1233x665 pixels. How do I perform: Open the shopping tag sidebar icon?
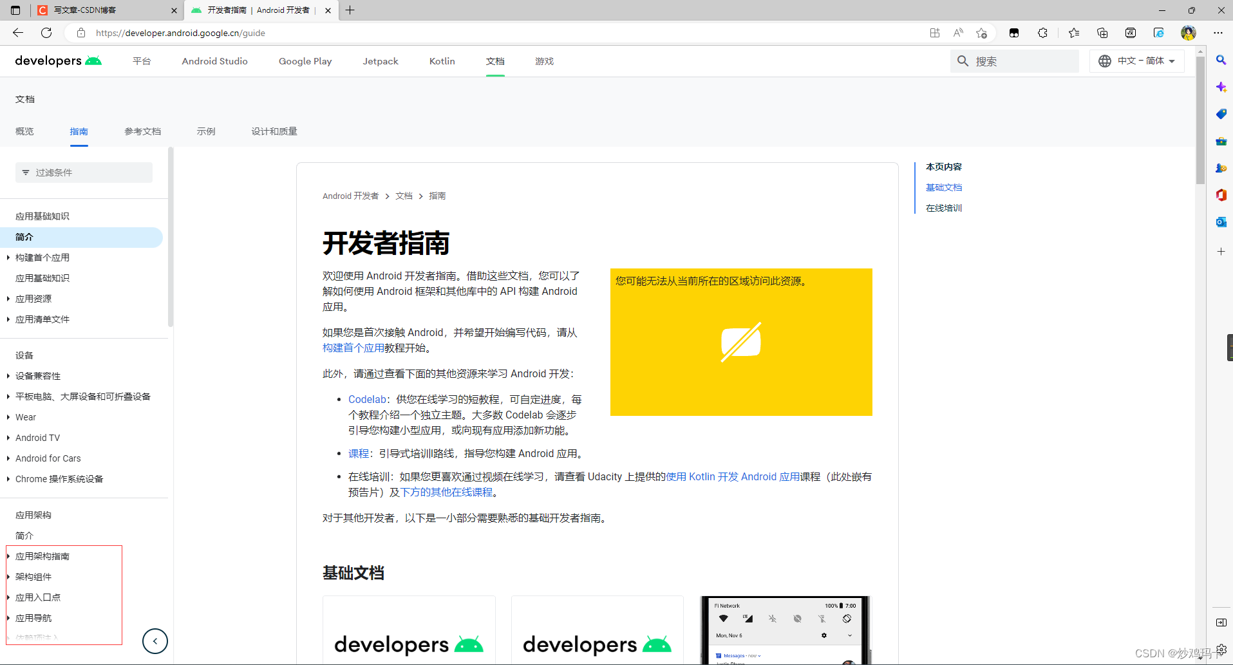coord(1221,114)
